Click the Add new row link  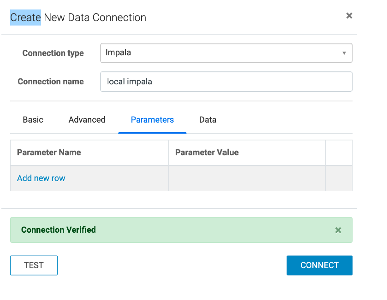(x=41, y=178)
